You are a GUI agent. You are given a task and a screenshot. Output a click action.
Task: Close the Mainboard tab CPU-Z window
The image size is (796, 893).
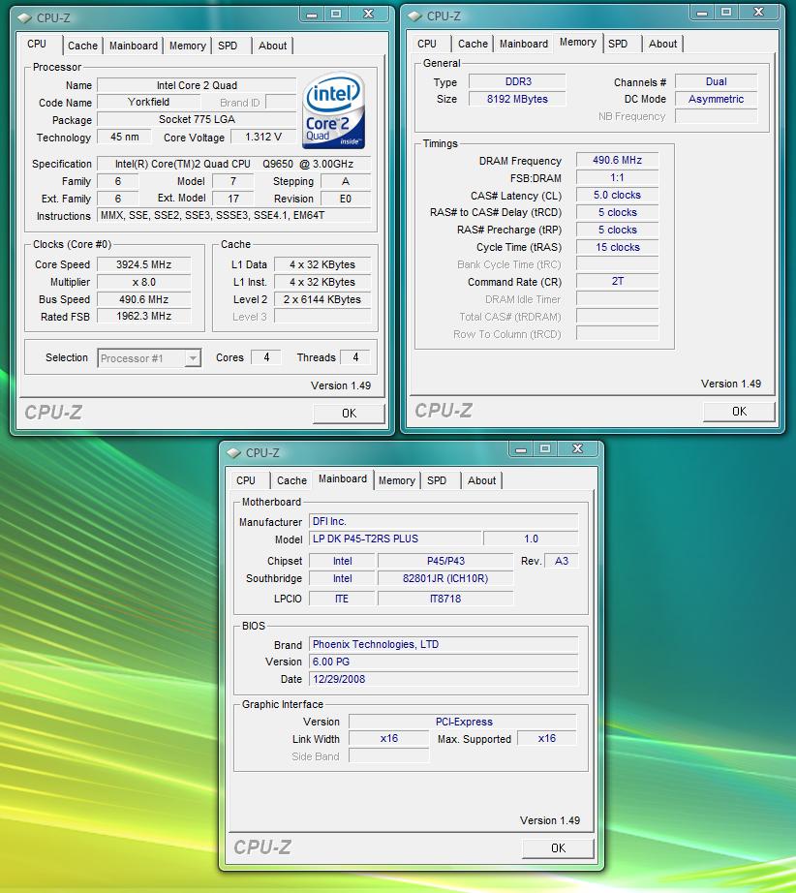[x=578, y=448]
